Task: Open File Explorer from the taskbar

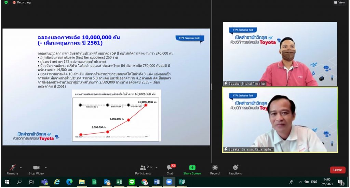Action: pyautogui.click(x=82, y=182)
